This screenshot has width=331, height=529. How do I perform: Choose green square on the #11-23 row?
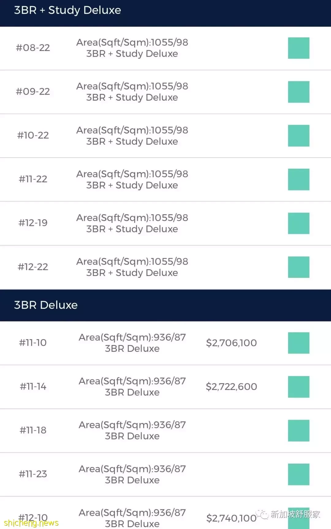(299, 474)
